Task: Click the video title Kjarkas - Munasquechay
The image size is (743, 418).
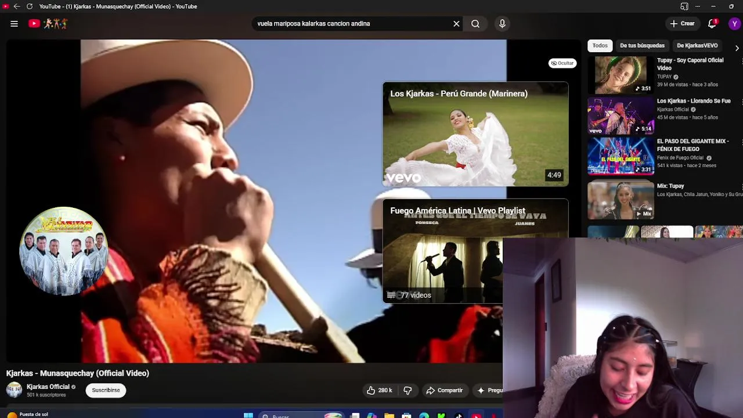Action: click(78, 373)
